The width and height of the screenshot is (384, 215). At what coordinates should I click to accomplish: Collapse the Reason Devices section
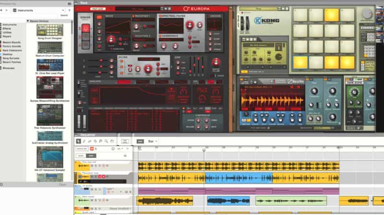[x=28, y=21]
